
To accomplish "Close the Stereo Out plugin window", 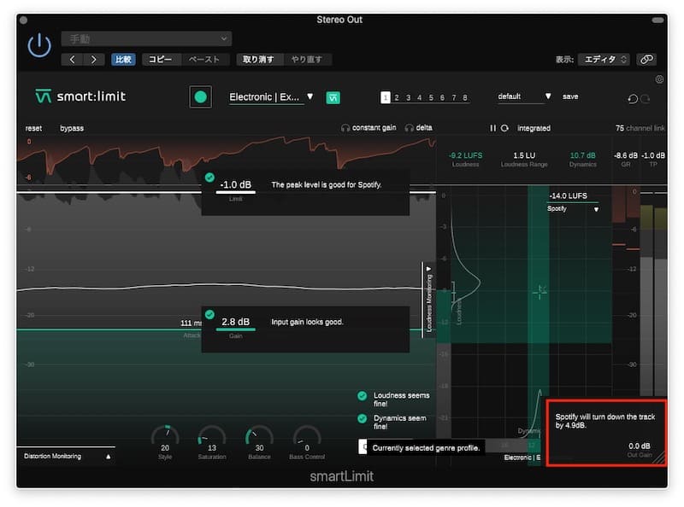I will [x=24, y=20].
